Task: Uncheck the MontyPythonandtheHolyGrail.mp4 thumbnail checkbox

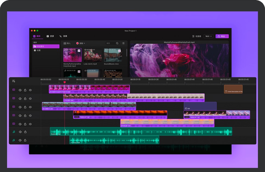Action: tap(79, 51)
